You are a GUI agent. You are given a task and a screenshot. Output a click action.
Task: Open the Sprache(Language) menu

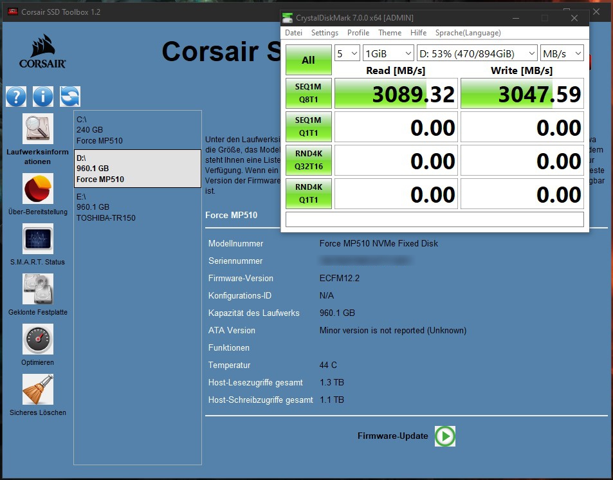(468, 33)
